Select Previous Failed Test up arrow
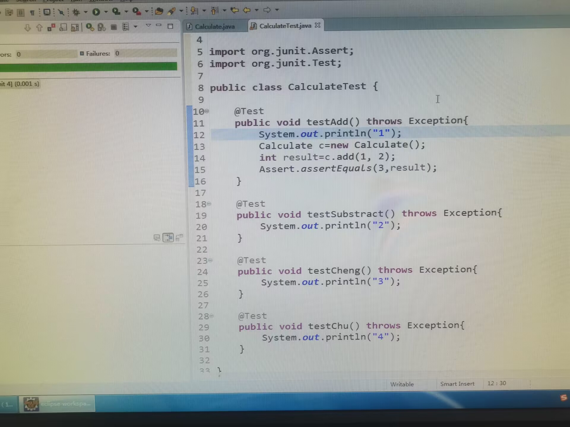This screenshot has height=427, width=570. (x=39, y=28)
